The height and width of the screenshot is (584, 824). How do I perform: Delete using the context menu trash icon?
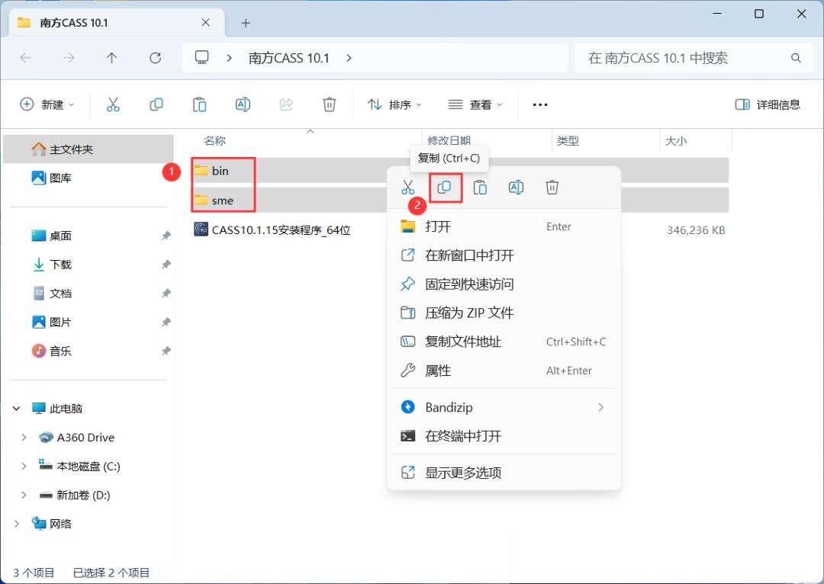tap(552, 187)
